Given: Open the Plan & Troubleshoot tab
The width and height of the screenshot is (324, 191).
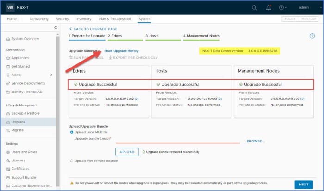Looking at the screenshot, I should (x=115, y=19).
